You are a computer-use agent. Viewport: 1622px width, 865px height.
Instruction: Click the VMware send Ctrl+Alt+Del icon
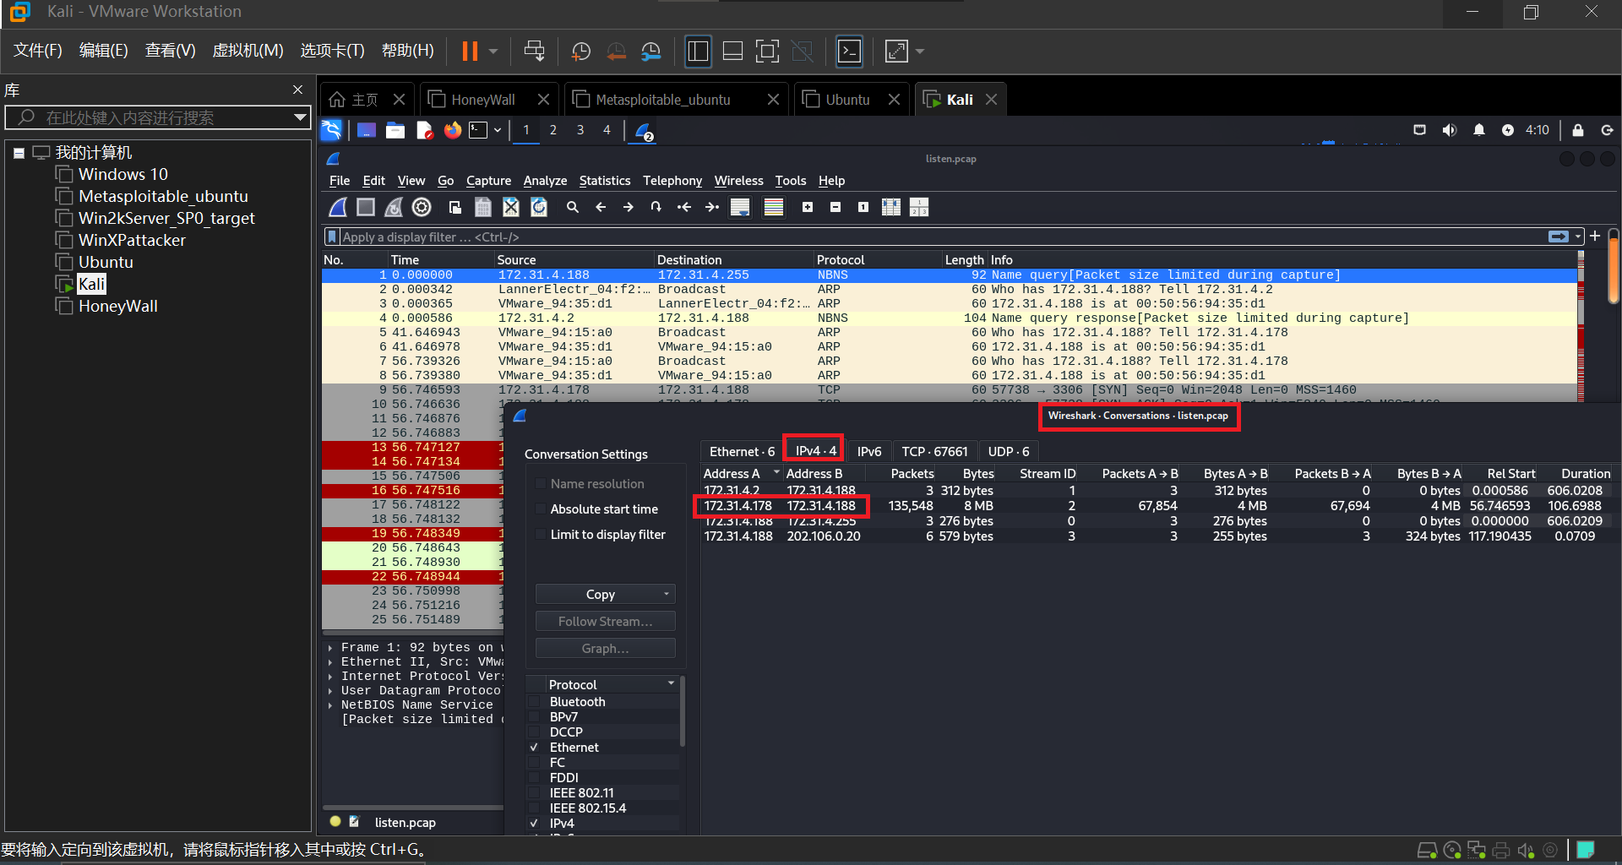[x=535, y=52]
